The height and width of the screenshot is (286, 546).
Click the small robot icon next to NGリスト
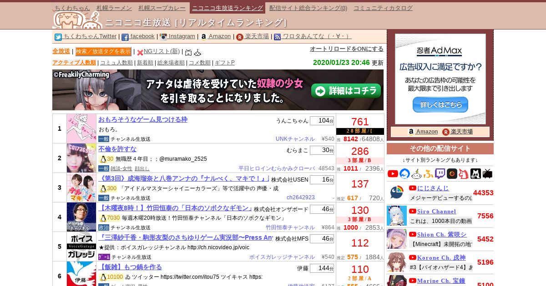point(197,53)
